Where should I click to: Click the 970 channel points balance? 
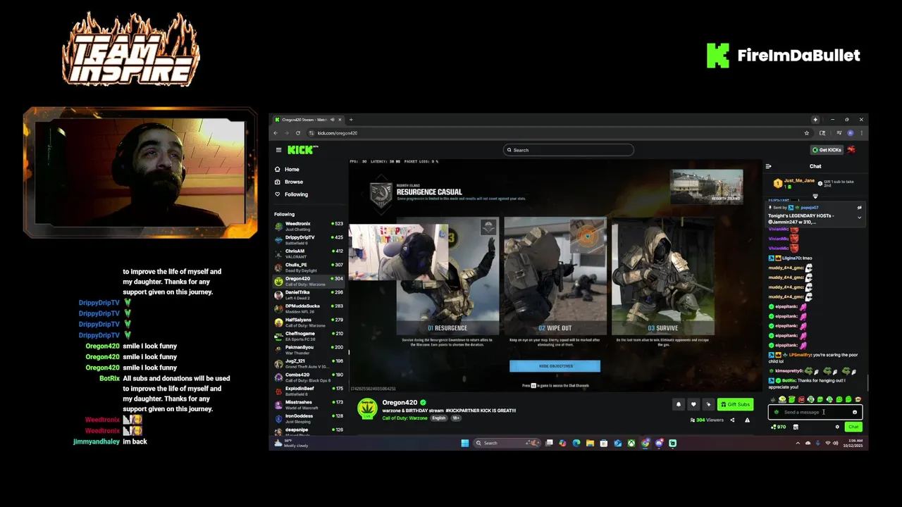(x=779, y=427)
